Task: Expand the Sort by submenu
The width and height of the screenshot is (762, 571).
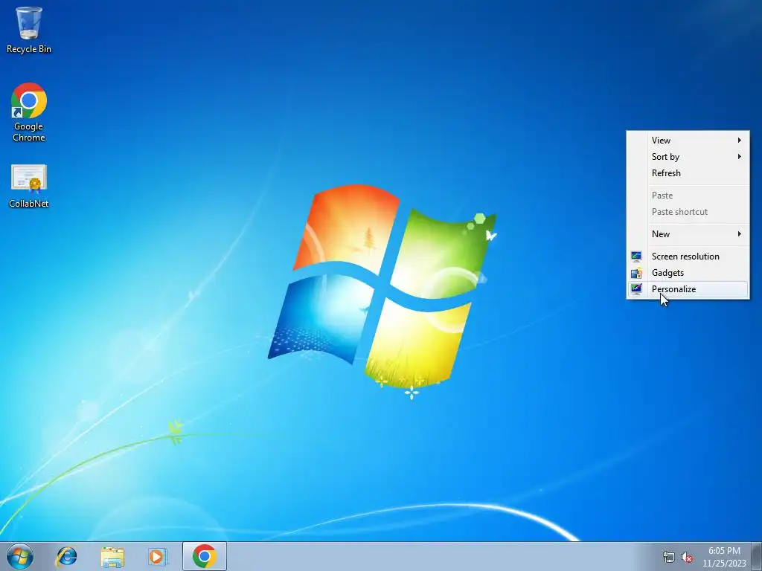Action: click(x=688, y=157)
